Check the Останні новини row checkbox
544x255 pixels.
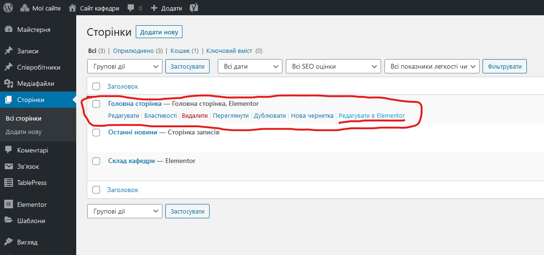tap(96, 133)
